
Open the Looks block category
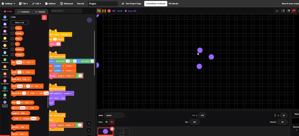click(5, 25)
